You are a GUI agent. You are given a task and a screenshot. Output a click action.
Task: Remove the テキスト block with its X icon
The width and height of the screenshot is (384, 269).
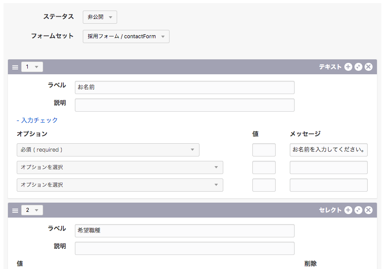click(x=369, y=67)
